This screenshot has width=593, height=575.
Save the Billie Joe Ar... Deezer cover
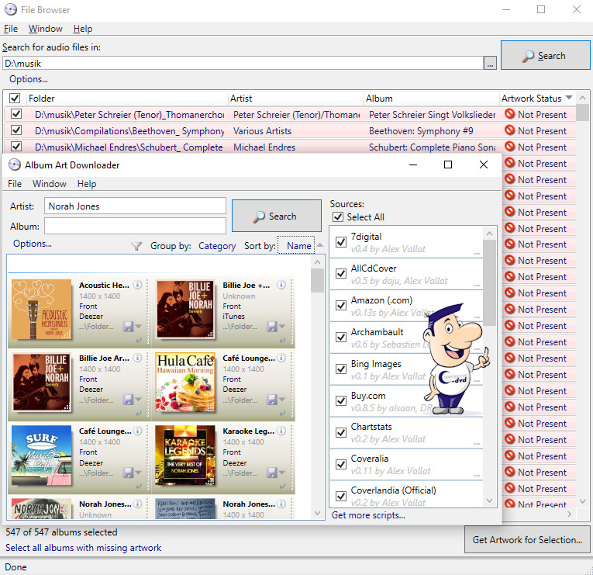(x=128, y=400)
